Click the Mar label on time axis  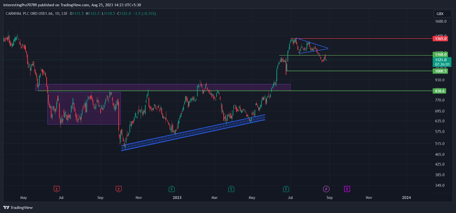tap(214, 198)
